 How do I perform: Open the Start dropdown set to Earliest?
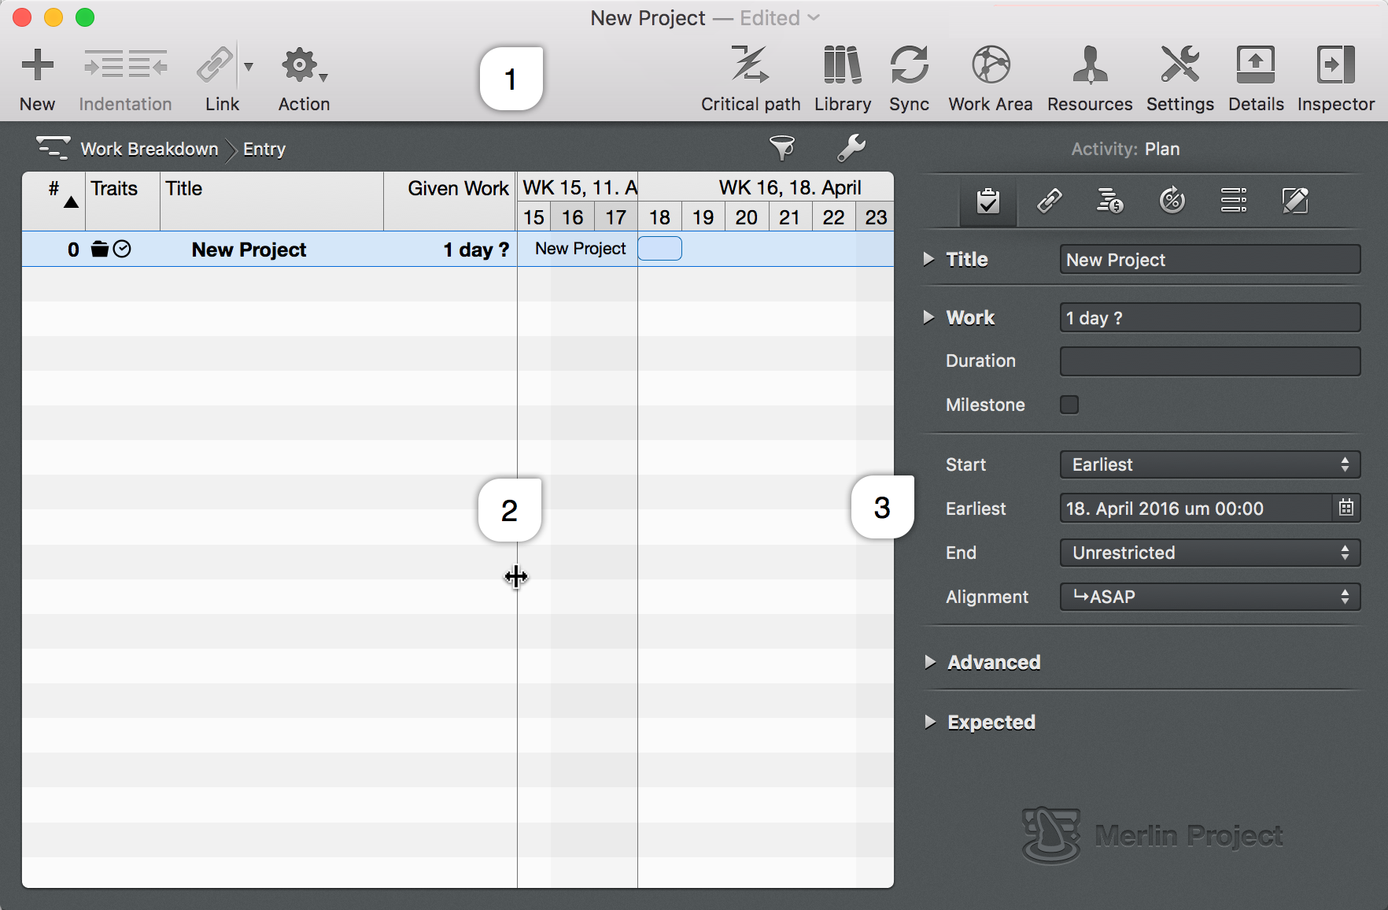1209,464
